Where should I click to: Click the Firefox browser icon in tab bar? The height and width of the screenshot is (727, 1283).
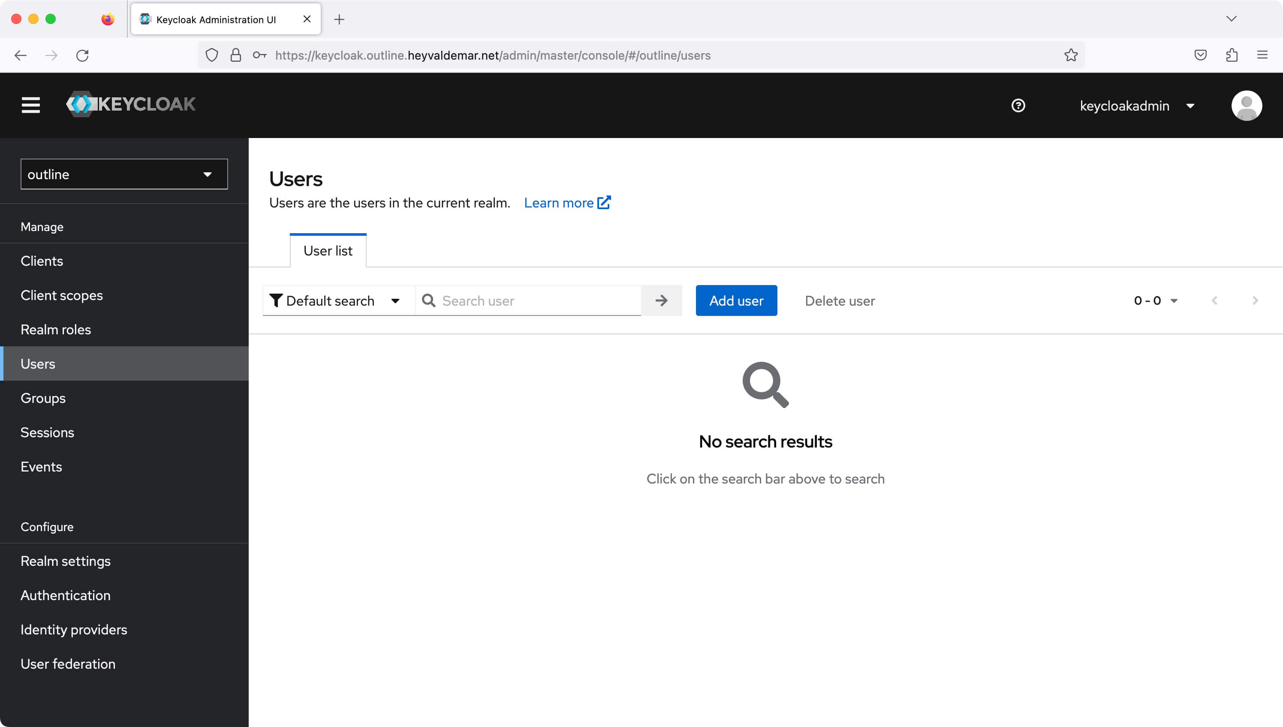pyautogui.click(x=107, y=18)
